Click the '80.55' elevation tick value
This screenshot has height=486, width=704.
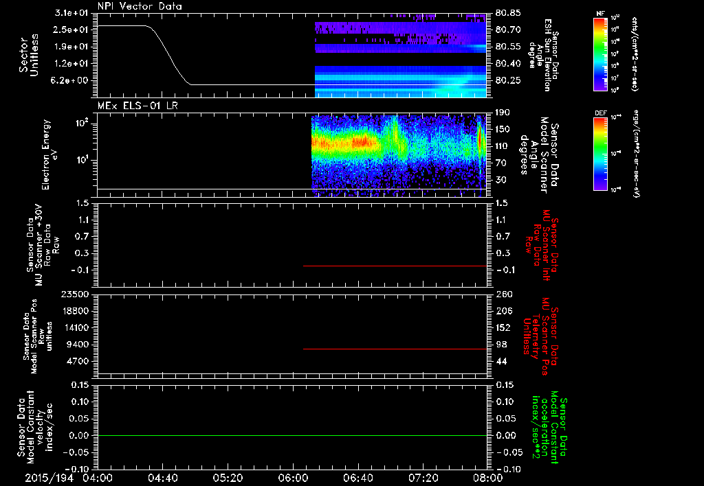pos(508,47)
